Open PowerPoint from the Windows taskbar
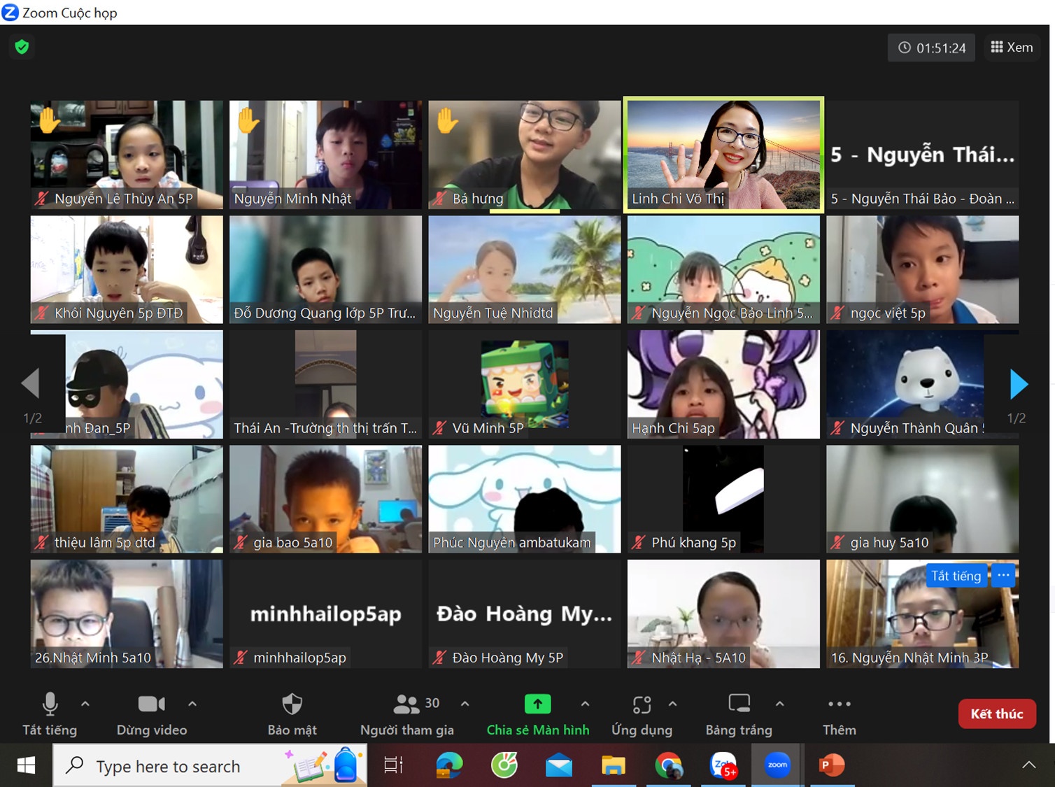 point(832,765)
